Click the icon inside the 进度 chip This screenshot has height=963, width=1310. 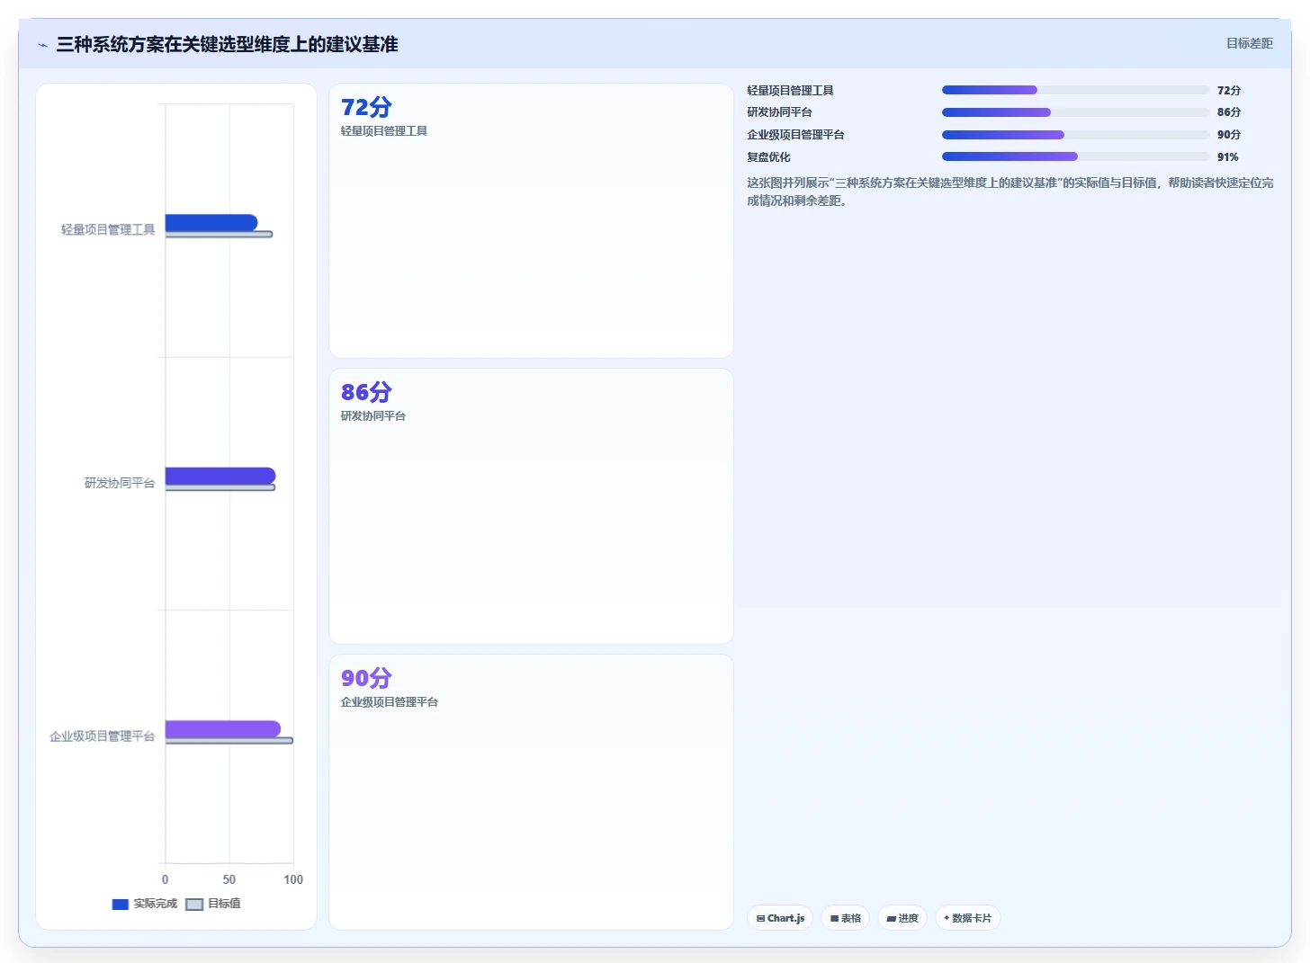point(891,918)
